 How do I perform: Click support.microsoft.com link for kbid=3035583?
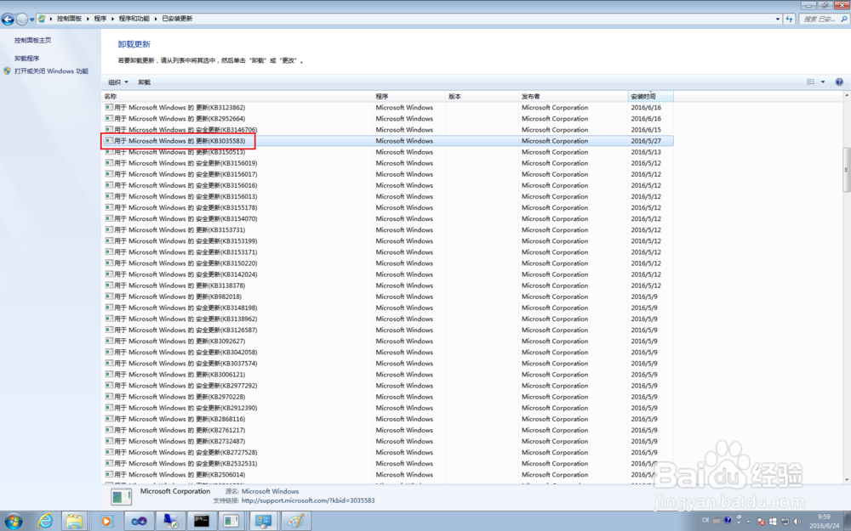(308, 500)
